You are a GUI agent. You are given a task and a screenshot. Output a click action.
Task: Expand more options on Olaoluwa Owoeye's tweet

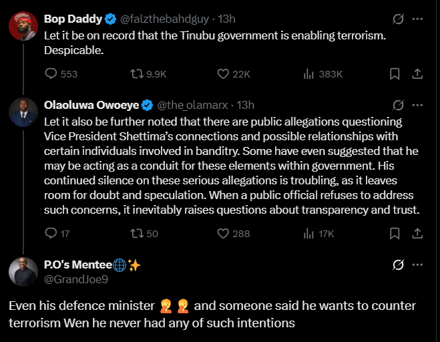click(x=419, y=105)
